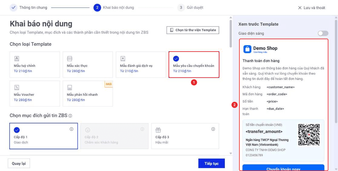The height and width of the screenshot is (171, 338).
Task: Select the Mẫu phản hồi nhanh card
Action: tap(88, 93)
